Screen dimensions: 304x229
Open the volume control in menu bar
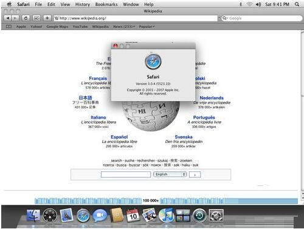point(258,4)
